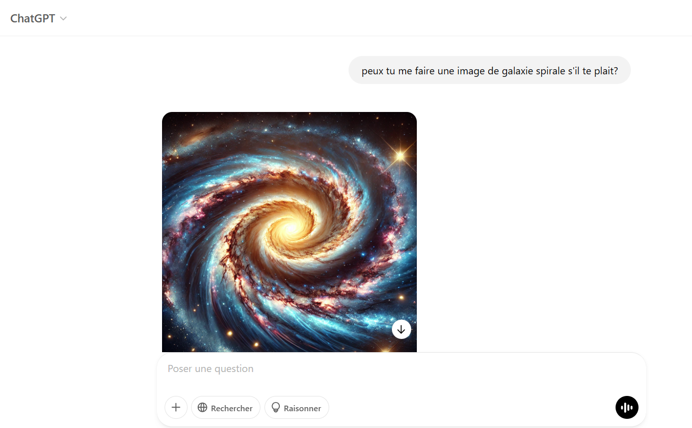
Task: Click the "Rechercher" text label
Action: click(x=232, y=408)
